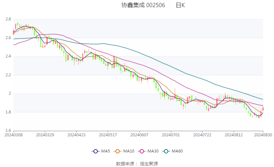The image size is (274, 167).
Task: Toggle the MA10 moving average legend
Action: click(124, 151)
